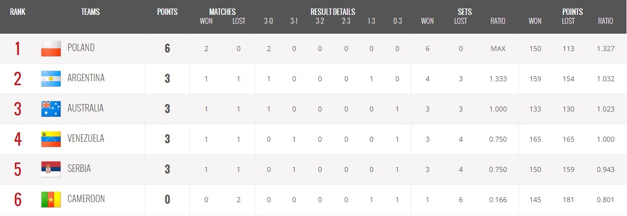
Task: Click the 3-0 result sub-header
Action: (268, 21)
